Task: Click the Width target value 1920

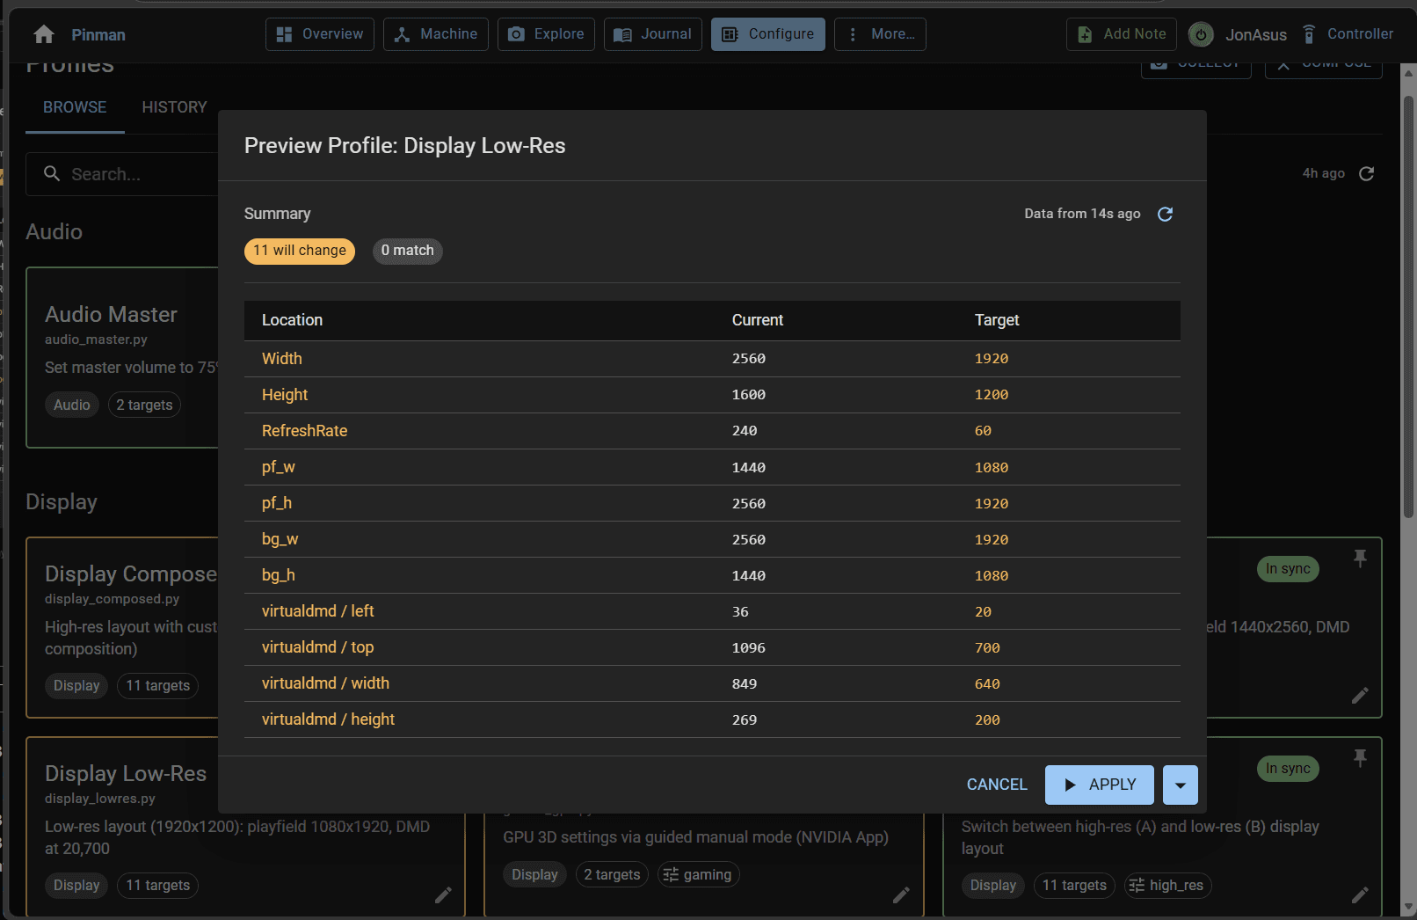Action: pyautogui.click(x=991, y=359)
